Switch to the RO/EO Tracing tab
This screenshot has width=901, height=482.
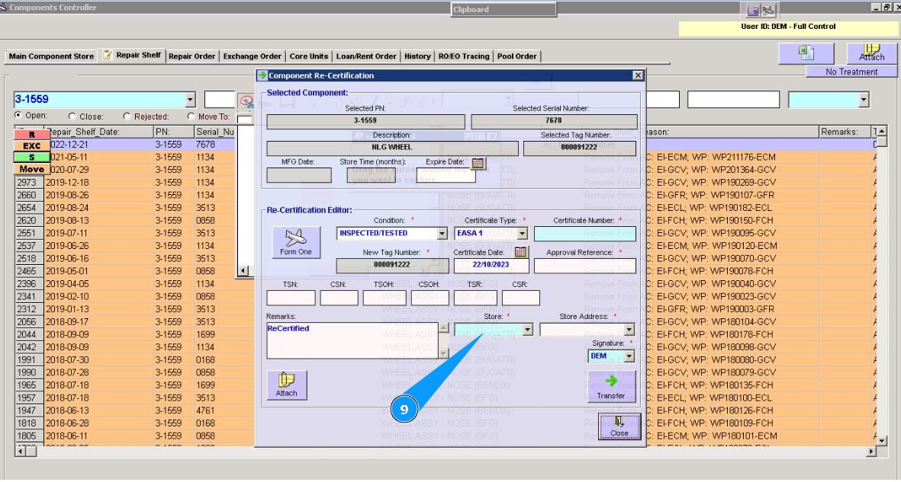point(464,56)
